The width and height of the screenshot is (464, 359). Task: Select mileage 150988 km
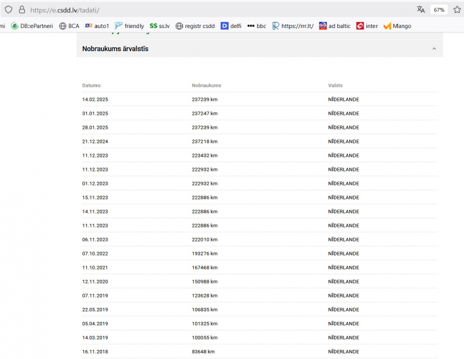coord(204,281)
